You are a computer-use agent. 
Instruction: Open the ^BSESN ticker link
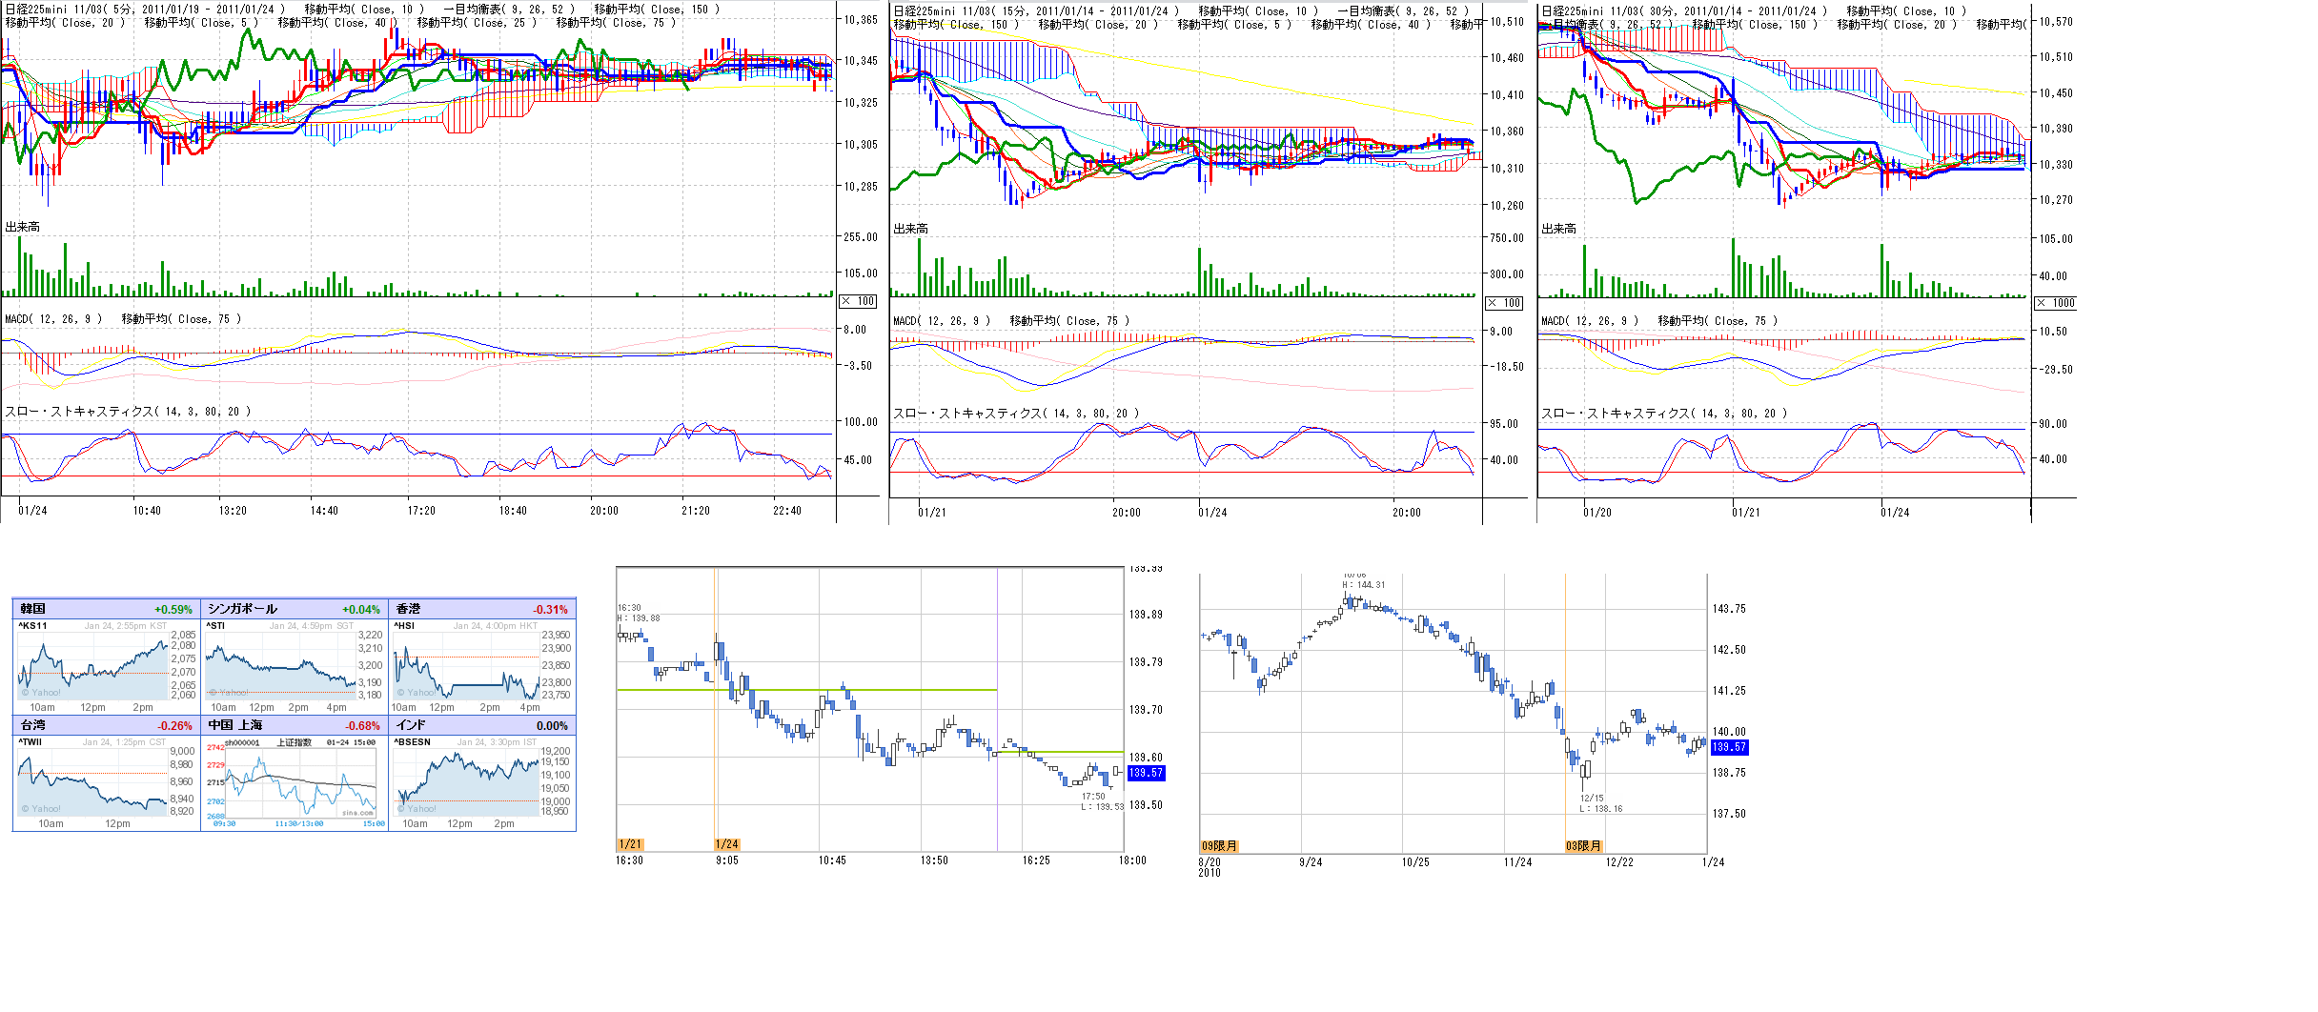click(x=413, y=741)
